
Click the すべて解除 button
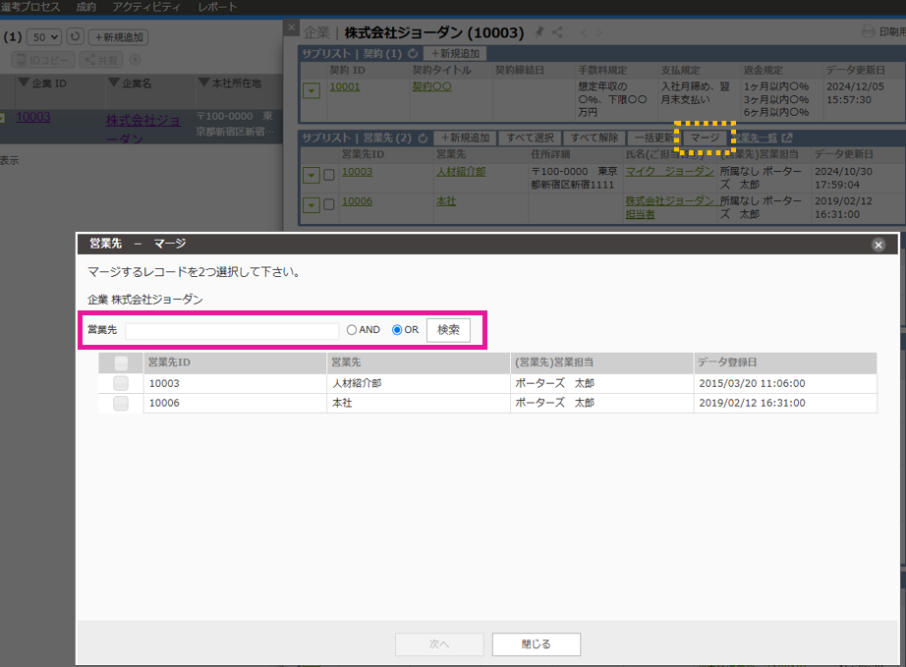click(594, 139)
